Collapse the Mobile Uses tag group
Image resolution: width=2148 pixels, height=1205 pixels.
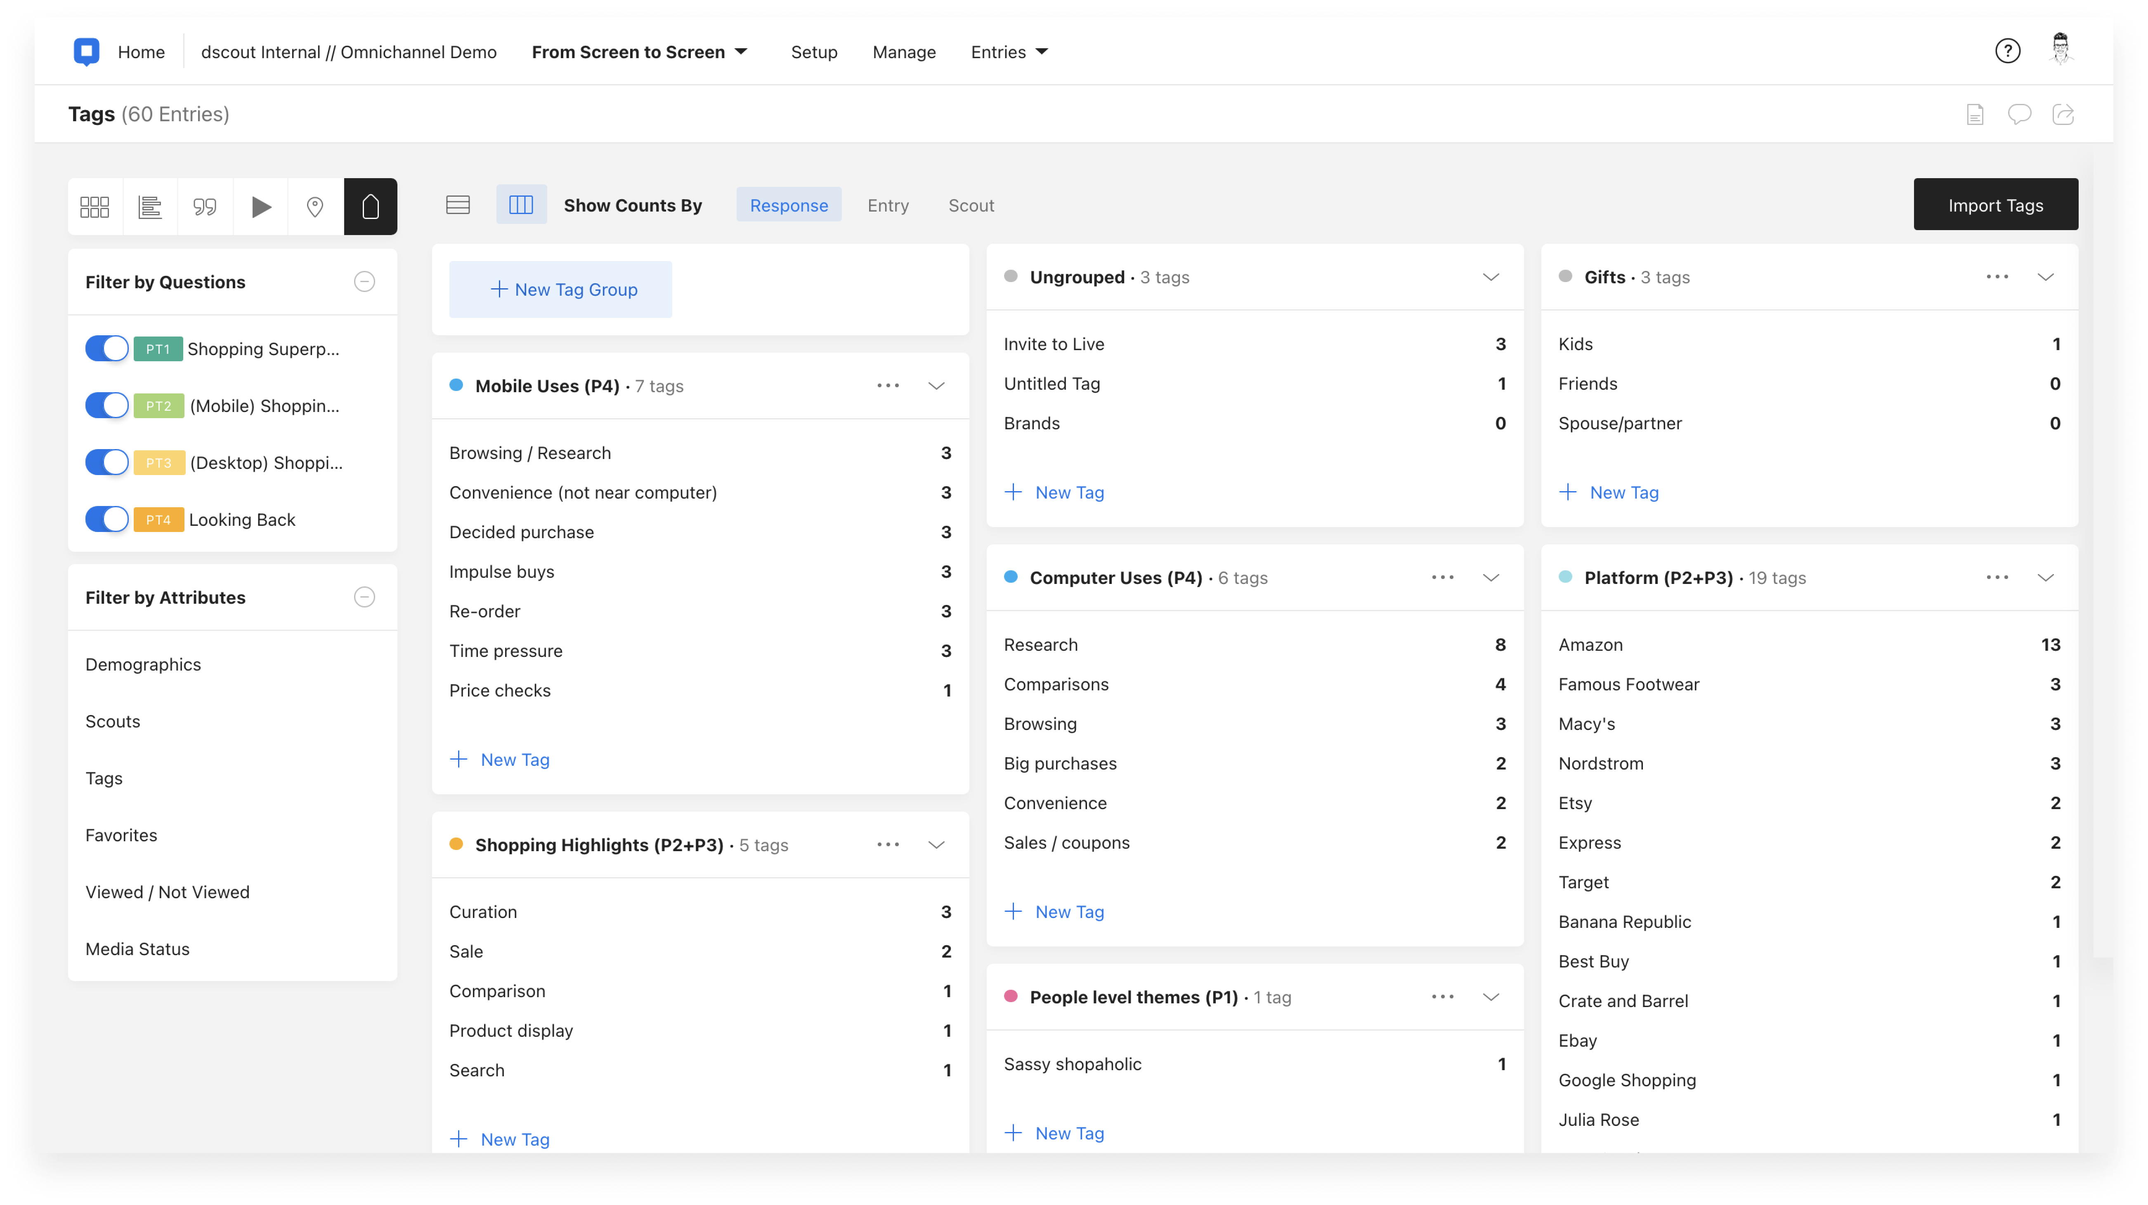tap(936, 386)
